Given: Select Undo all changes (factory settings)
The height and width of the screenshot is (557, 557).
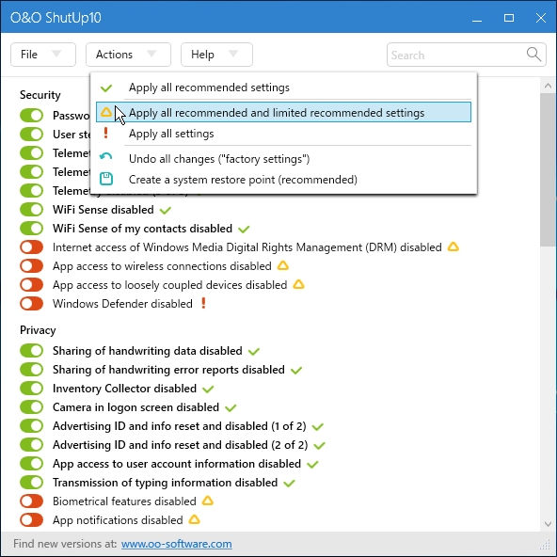Looking at the screenshot, I should tap(283, 159).
